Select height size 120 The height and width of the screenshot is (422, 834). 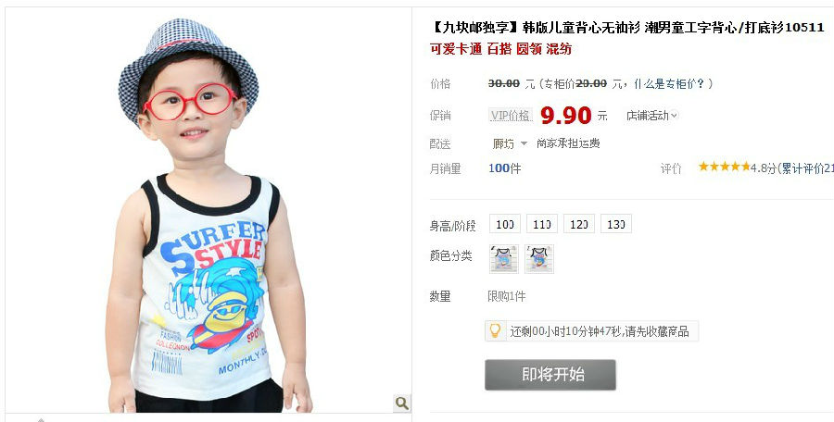coord(578,224)
